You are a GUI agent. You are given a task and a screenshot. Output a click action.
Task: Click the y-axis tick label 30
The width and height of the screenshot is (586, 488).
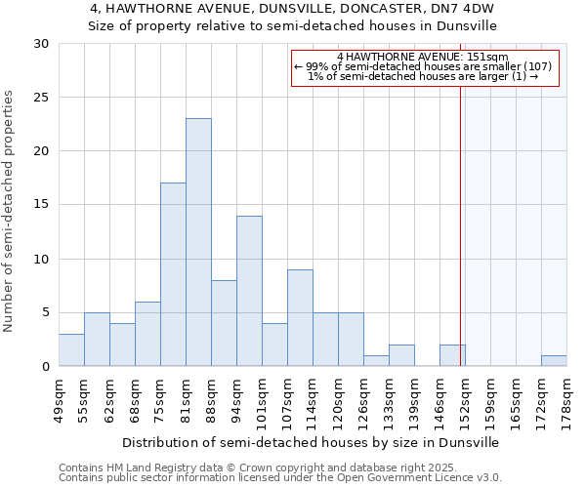pos(41,44)
